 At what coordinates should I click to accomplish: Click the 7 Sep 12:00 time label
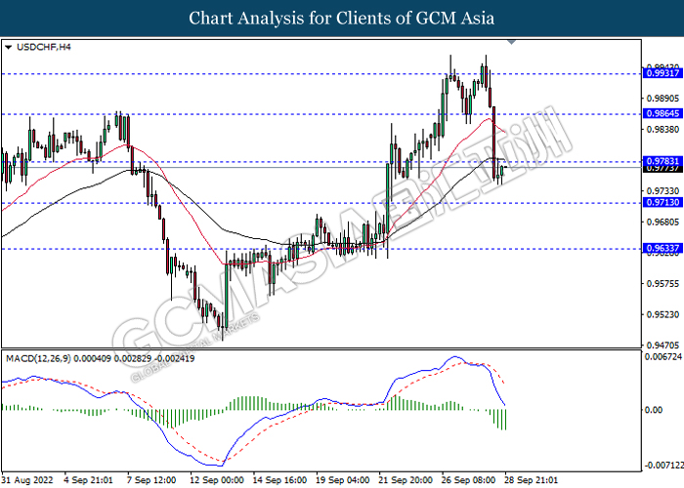(151, 480)
